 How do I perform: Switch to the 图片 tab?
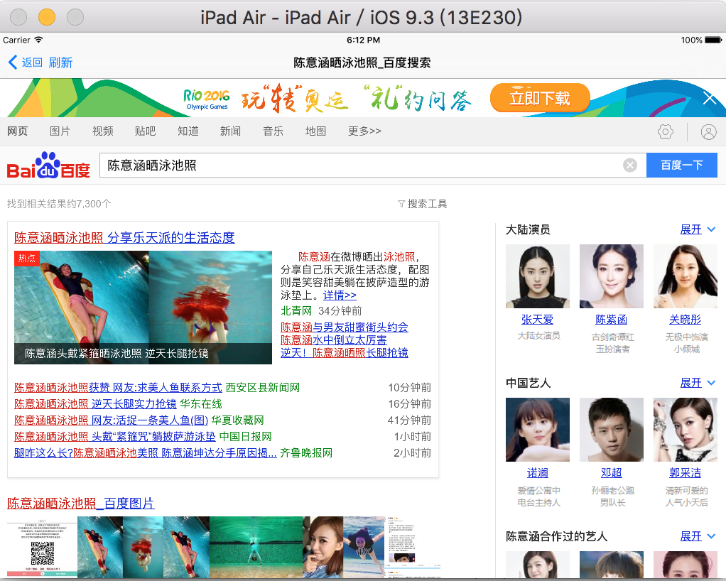pos(60,131)
